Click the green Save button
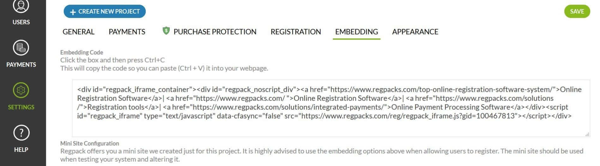This screenshot has height=166, width=600. [577, 11]
